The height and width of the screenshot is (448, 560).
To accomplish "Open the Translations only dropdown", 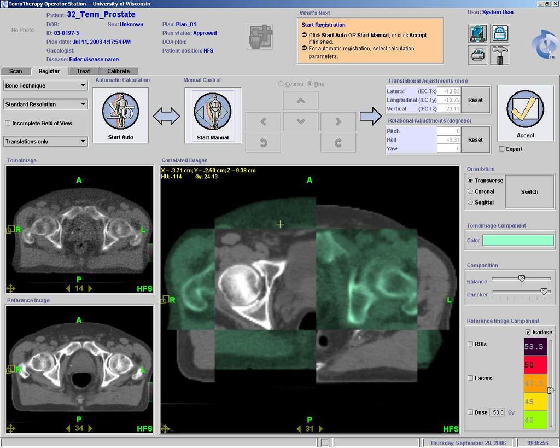I will 45,142.
